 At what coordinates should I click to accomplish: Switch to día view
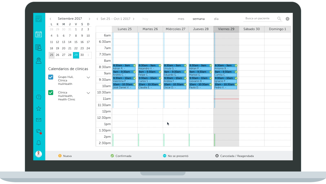point(216,19)
